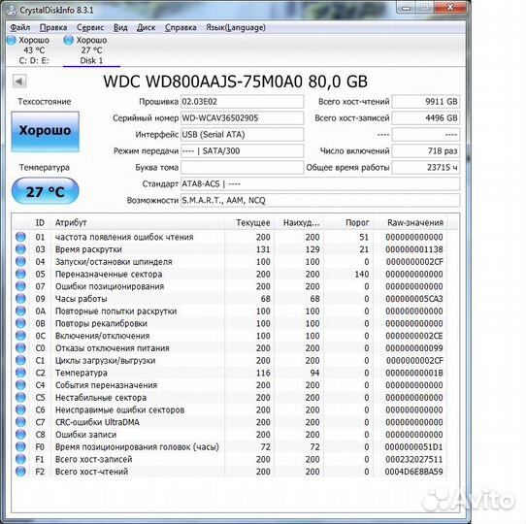The height and width of the screenshot is (524, 526).
Task: Click the WDC WD800AAJS-75M0A0 80,0 GB title
Action: [x=236, y=82]
